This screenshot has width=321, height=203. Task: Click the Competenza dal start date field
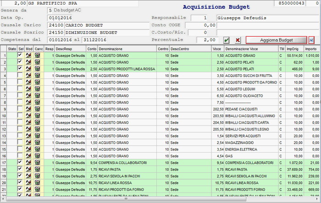[x=60, y=40]
